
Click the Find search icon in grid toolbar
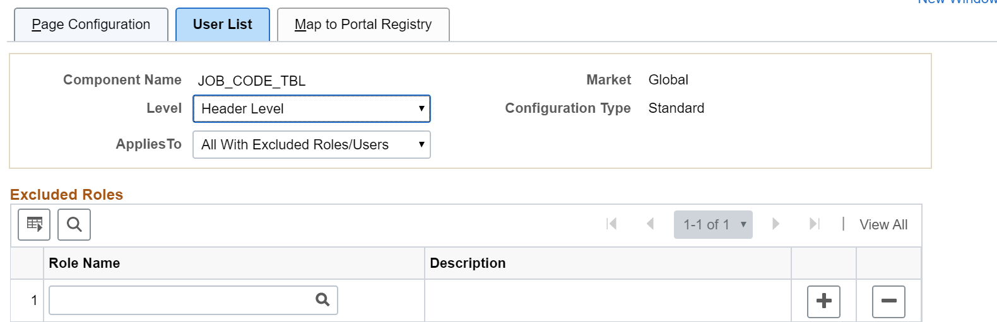point(74,224)
